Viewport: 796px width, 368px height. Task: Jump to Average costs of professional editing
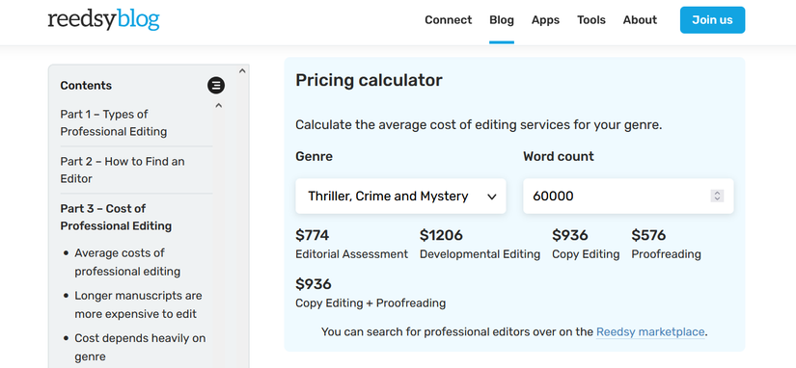127,262
